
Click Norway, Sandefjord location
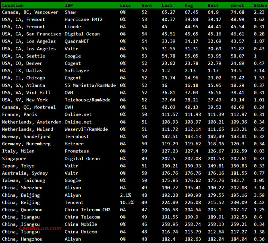tap(26, 136)
